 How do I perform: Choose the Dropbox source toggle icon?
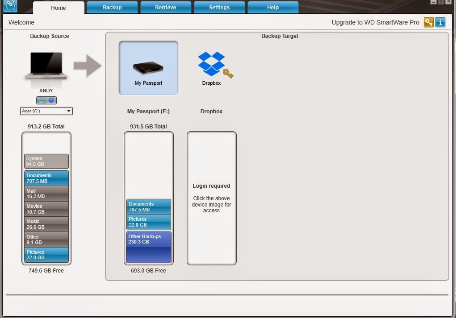pos(51,100)
